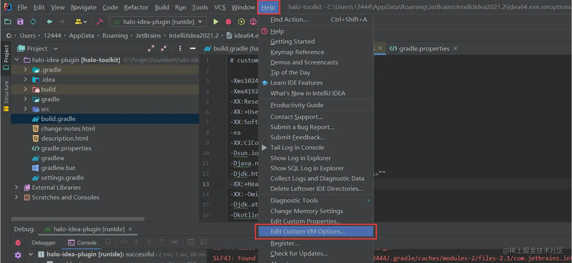572x263 pixels.
Task: Build project with the hammer icon
Action: (99, 22)
